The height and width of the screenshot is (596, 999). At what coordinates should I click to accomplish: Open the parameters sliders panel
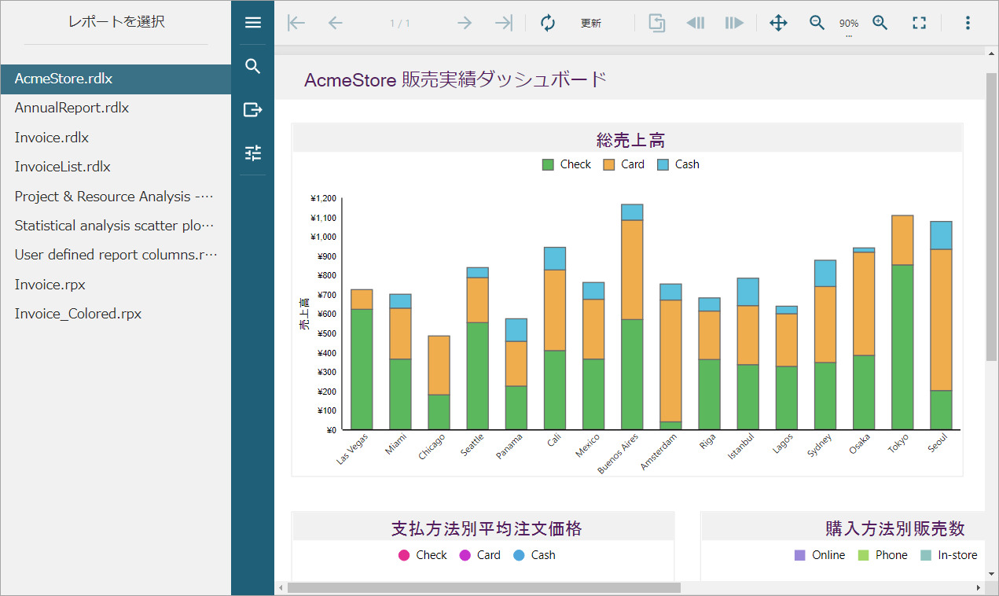[x=253, y=153]
